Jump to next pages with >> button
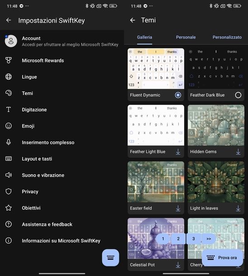This screenshot has width=248, height=276. point(209,239)
